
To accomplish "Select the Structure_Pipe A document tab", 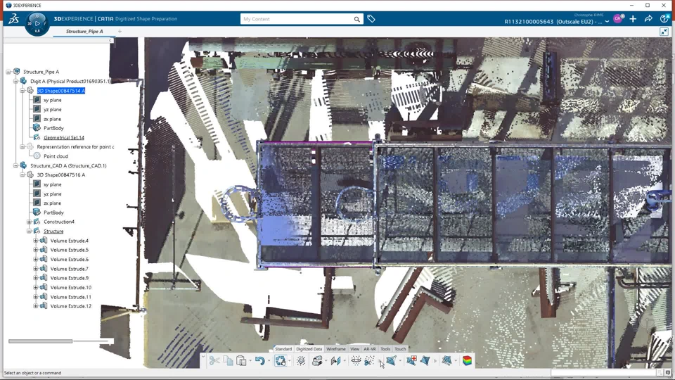I will (x=84, y=32).
